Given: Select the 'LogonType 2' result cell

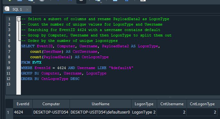Looking at the screenshot, I should click(x=144, y=112).
